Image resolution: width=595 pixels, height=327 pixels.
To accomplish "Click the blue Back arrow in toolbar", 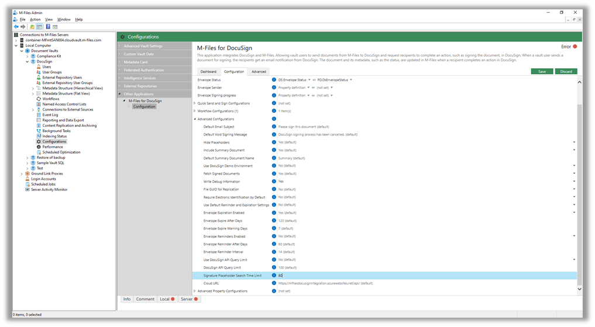I will tap(16, 26).
